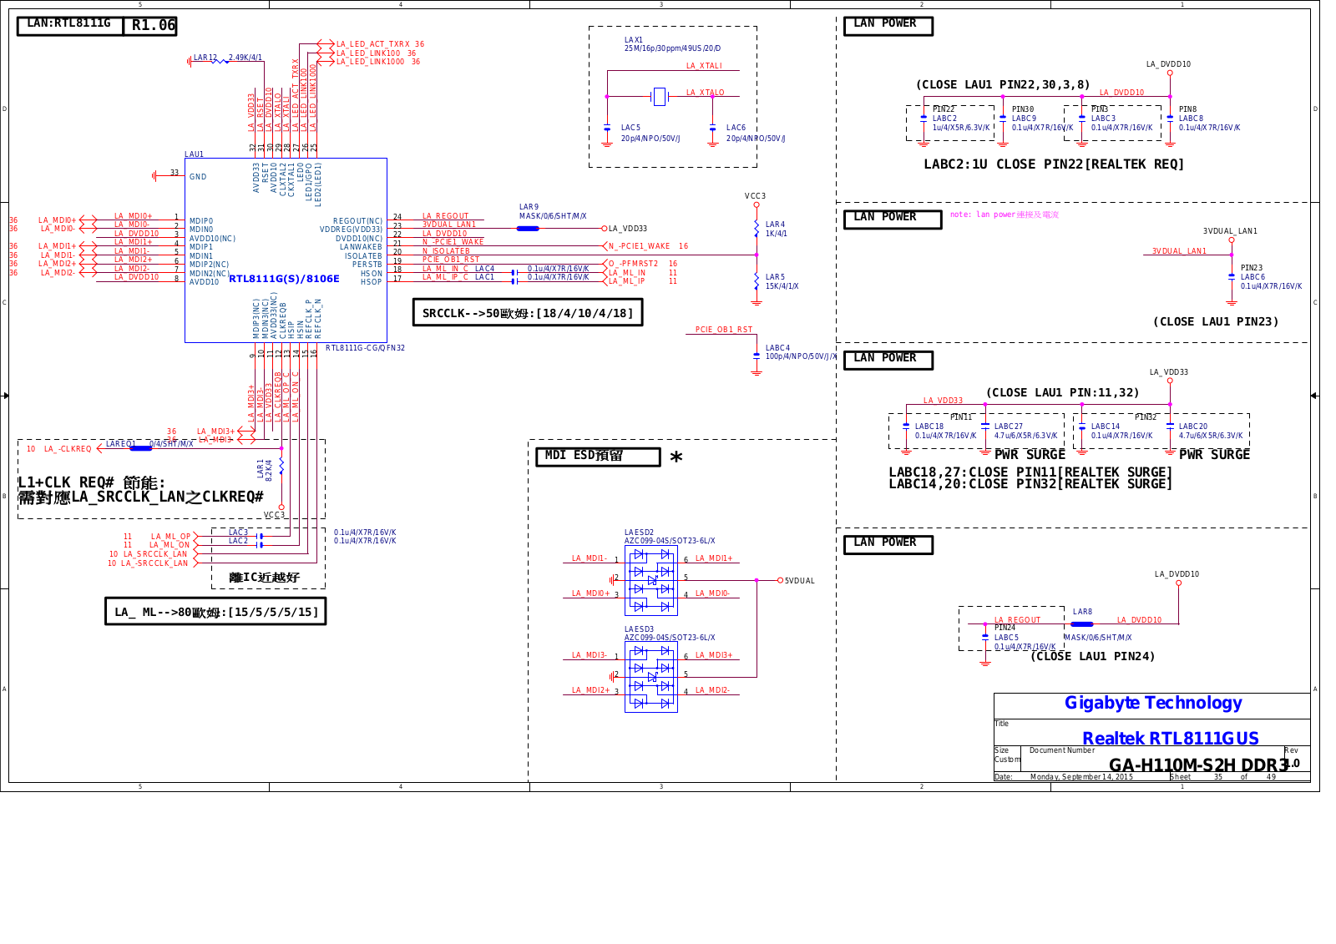
Task: Select the LAR1 8.2K/4 resistor label
Action: (x=265, y=469)
